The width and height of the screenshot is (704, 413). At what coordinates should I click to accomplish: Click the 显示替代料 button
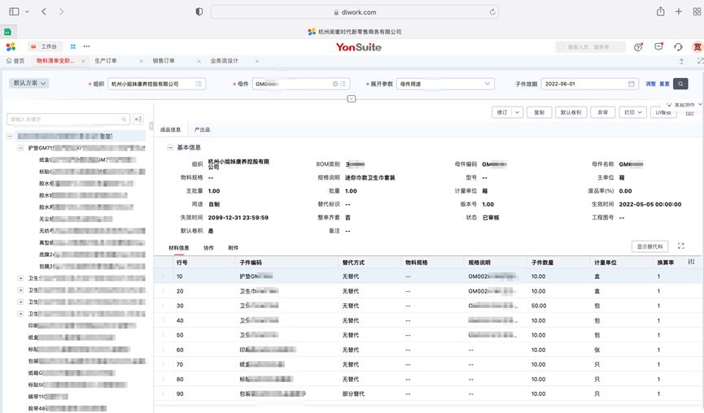[x=649, y=246]
